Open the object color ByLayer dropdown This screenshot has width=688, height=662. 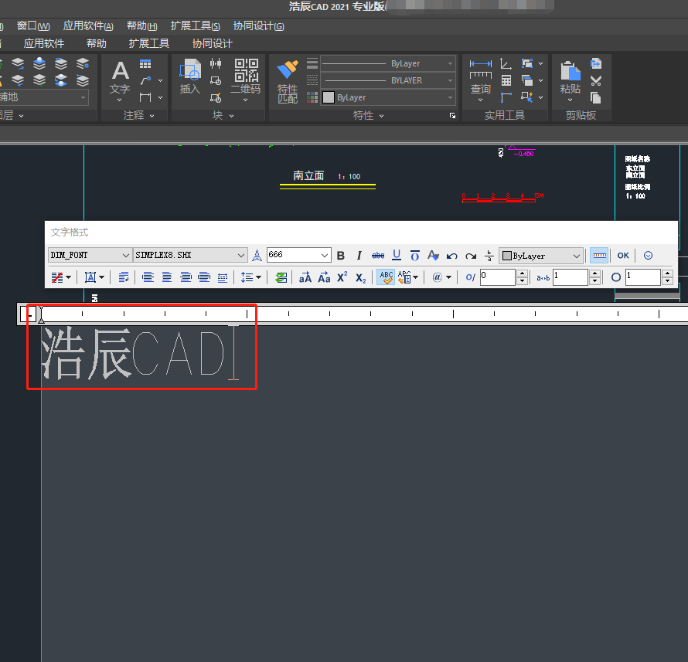coord(388,97)
